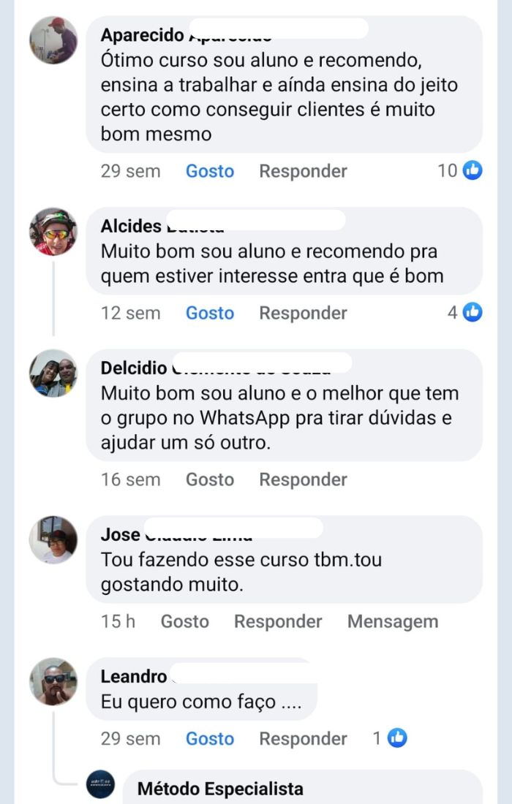Send Mensagem to Jose
The height and width of the screenshot is (804, 512).
point(393,621)
